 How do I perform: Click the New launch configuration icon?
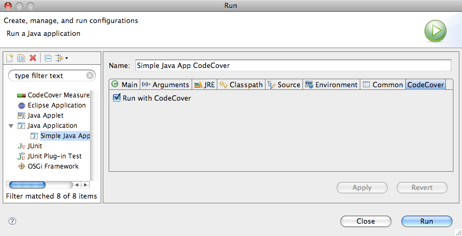tap(10, 58)
